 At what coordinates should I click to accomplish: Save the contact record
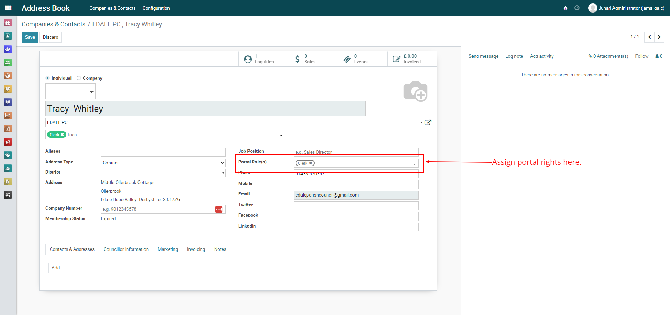30,37
